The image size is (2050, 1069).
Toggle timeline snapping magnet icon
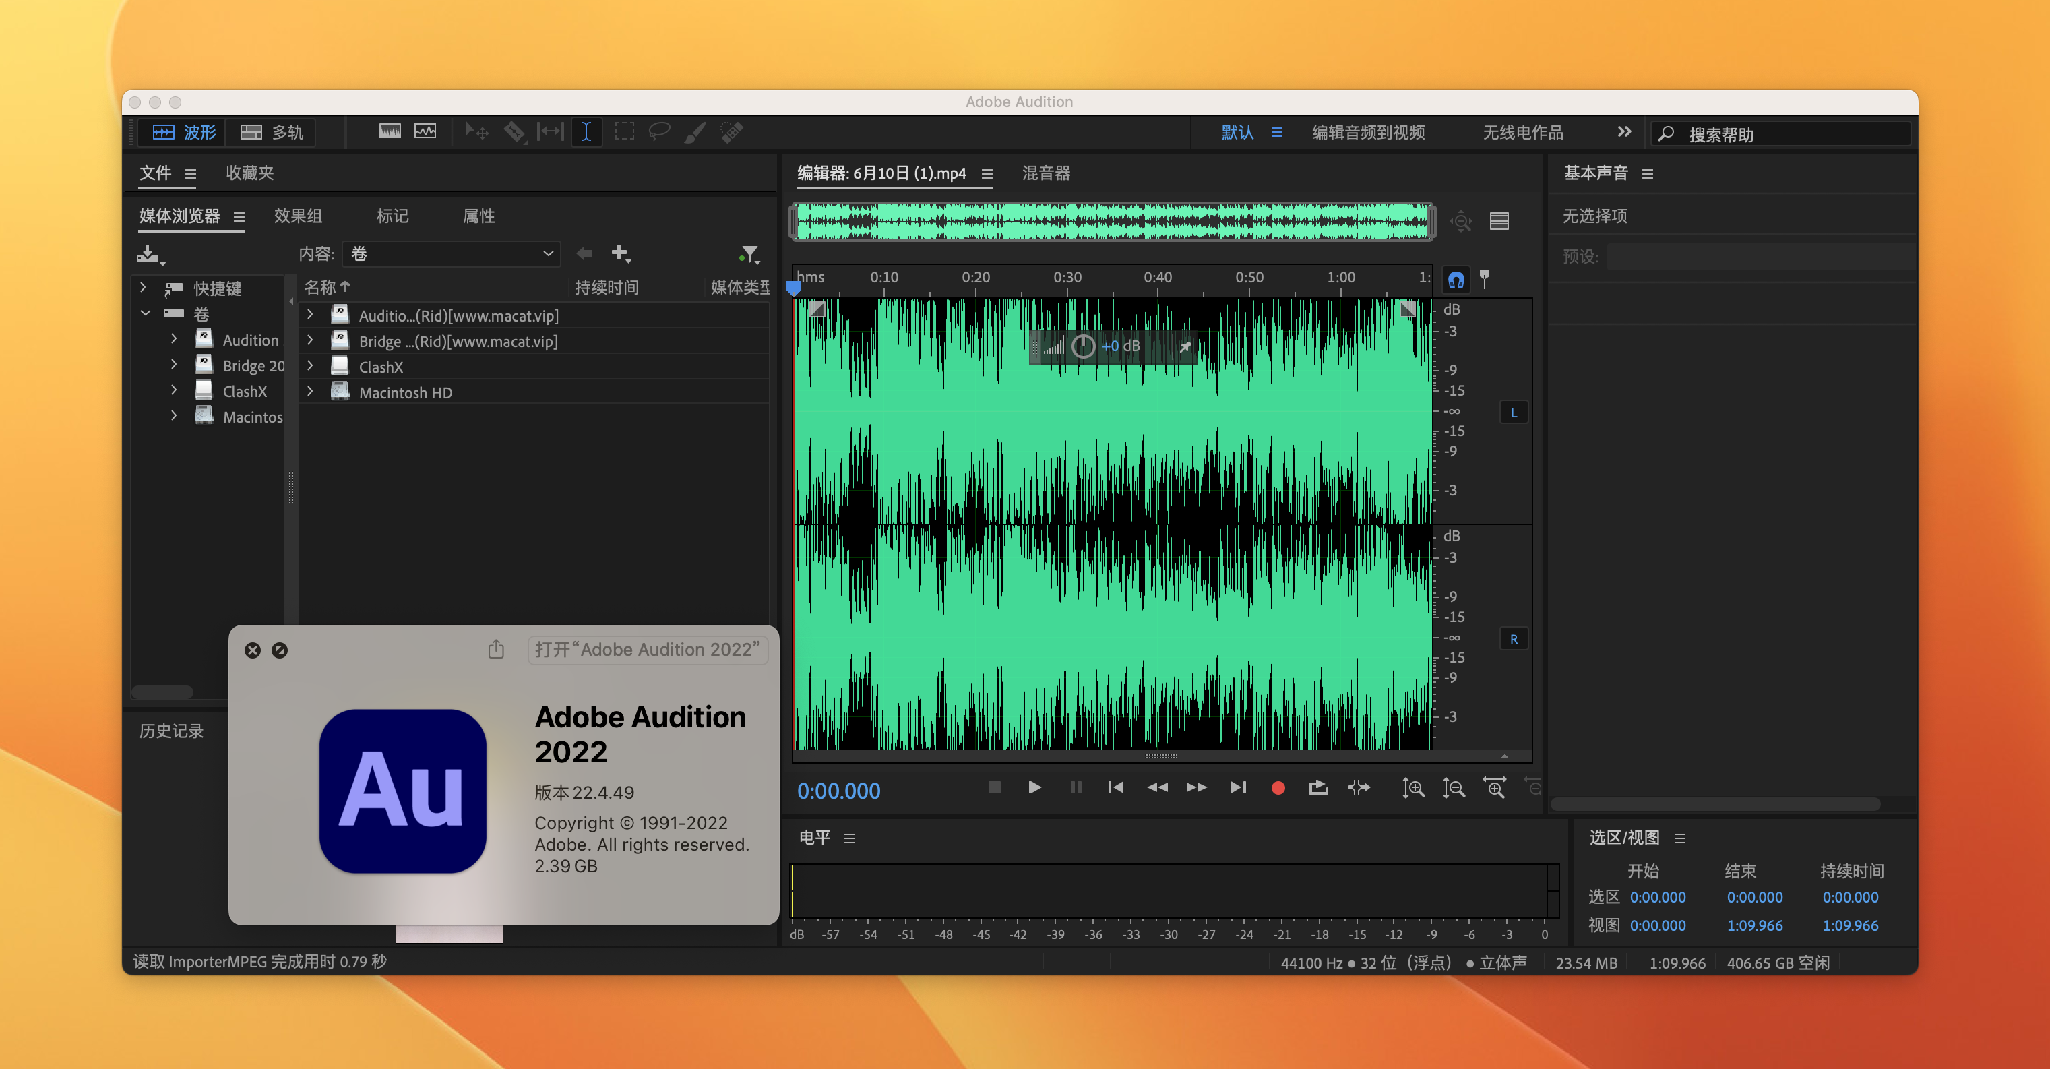coord(1456,280)
